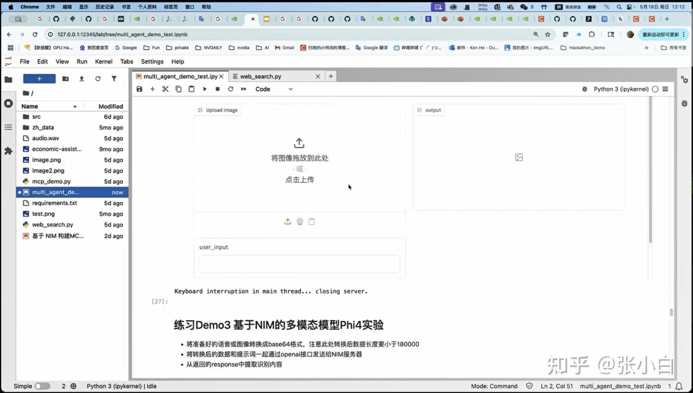Screen dimensions: 693x393
Task: Run the selected cell
Action: pyautogui.click(x=205, y=89)
